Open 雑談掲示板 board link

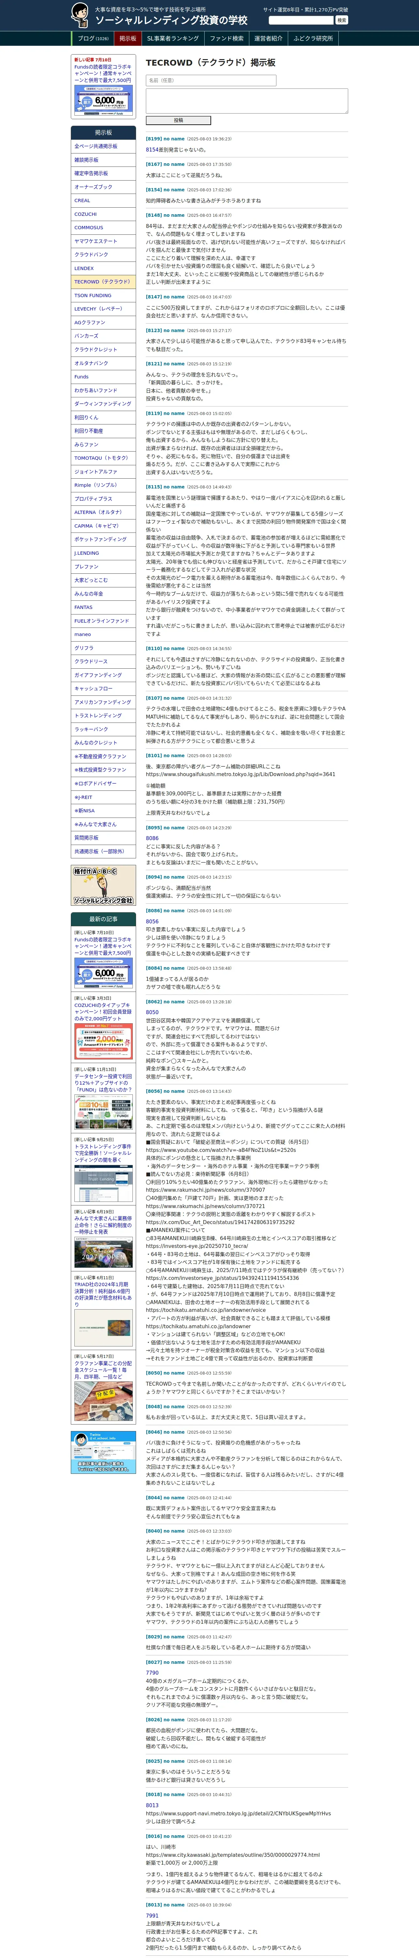coord(103,160)
